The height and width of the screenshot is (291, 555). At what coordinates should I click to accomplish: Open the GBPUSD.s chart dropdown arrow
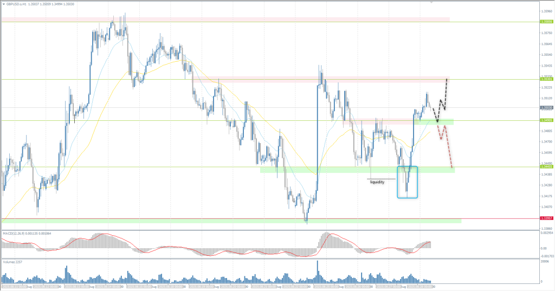[4, 3]
